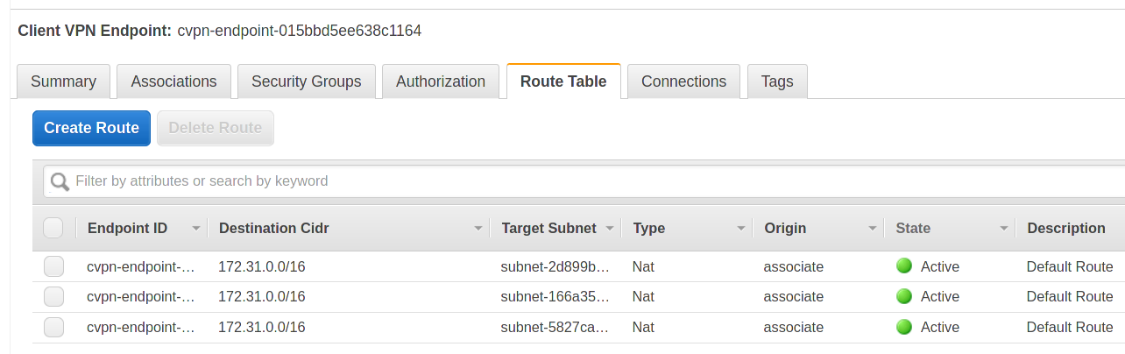The width and height of the screenshot is (1125, 354).
Task: Select the checkbox for subnet-2d899b route row
Action: click(x=53, y=266)
